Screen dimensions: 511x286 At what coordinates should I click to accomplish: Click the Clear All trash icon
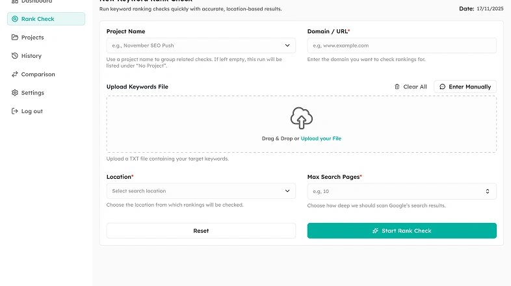397,86
